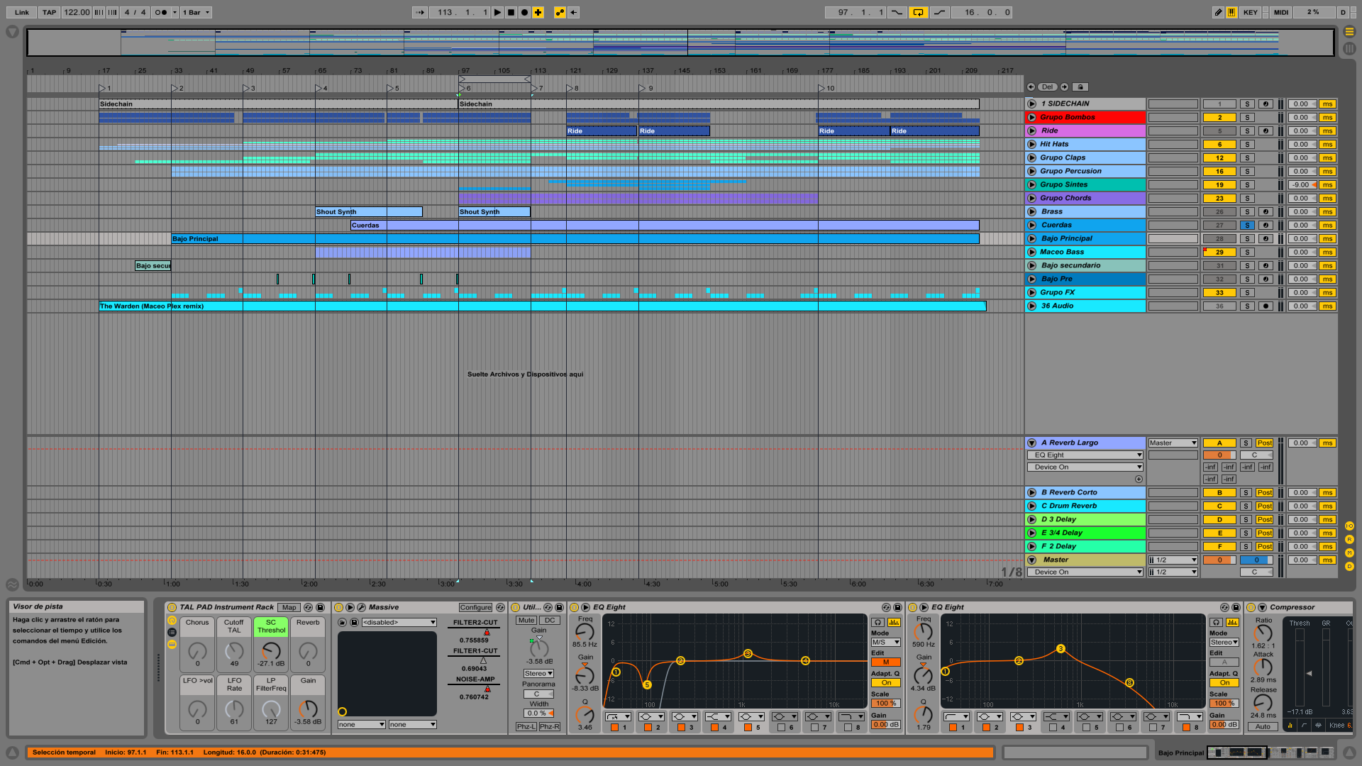Click the Auto release button in Compressor
The image size is (1362, 766).
(1263, 726)
